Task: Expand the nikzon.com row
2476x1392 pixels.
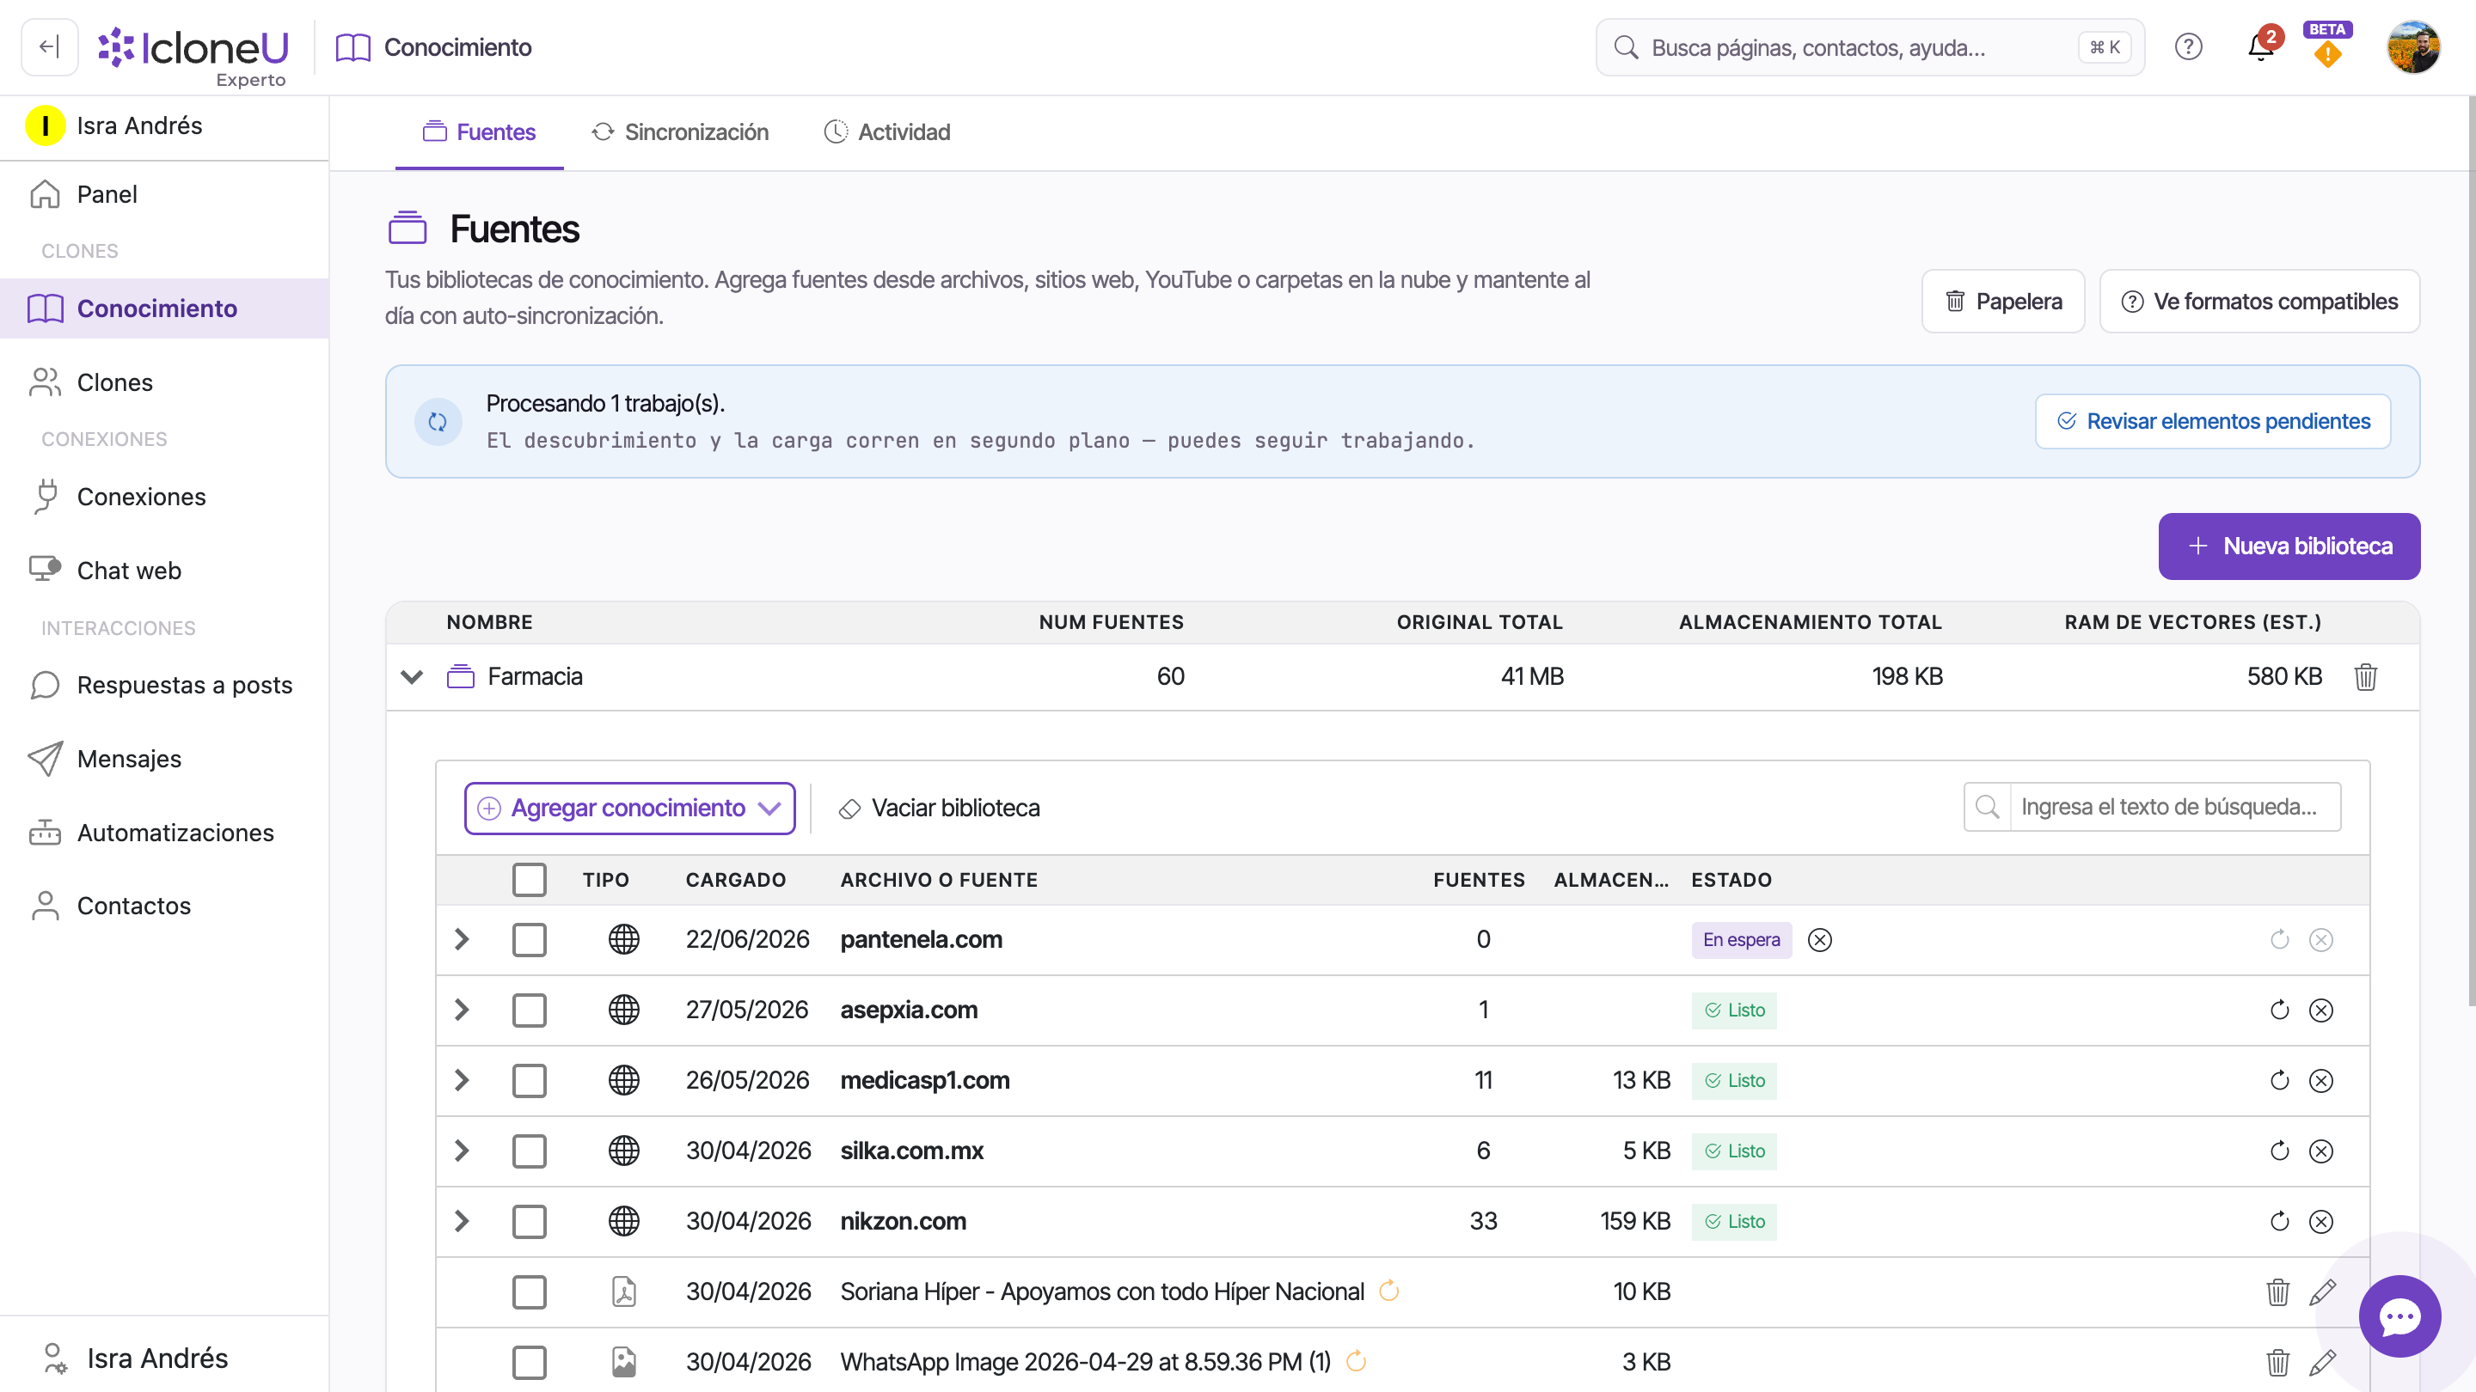Action: (462, 1221)
